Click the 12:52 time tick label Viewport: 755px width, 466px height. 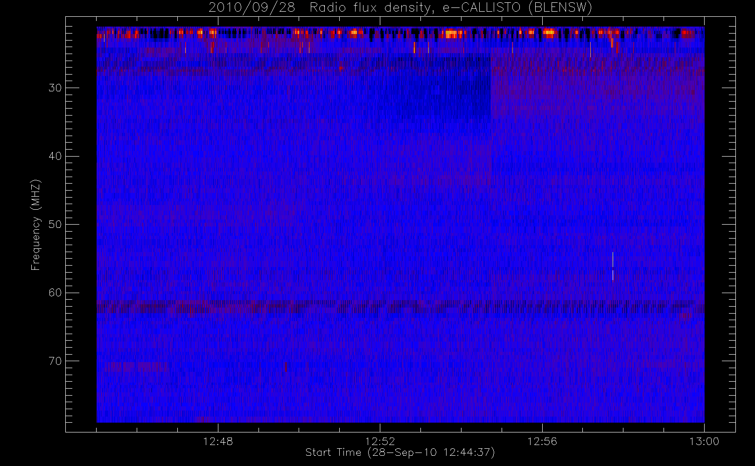[380, 441]
